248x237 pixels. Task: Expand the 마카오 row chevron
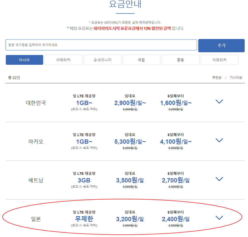pos(219,140)
